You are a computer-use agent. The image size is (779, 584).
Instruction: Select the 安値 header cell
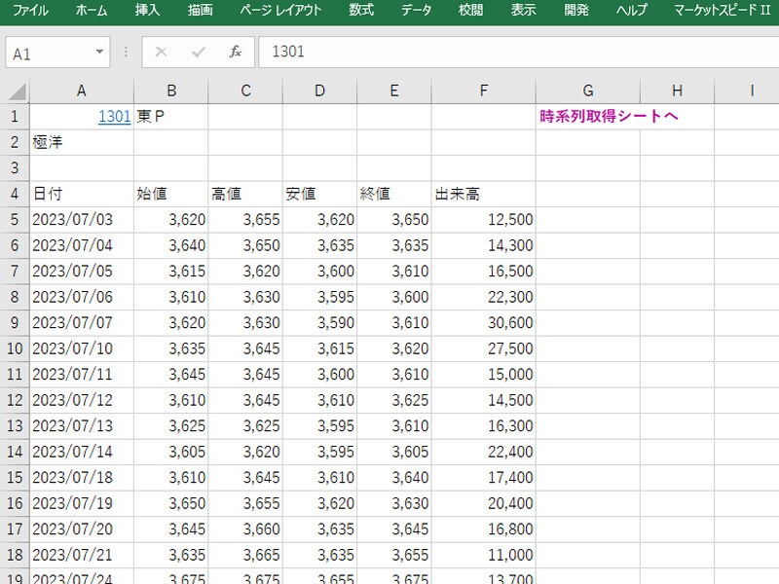click(319, 194)
